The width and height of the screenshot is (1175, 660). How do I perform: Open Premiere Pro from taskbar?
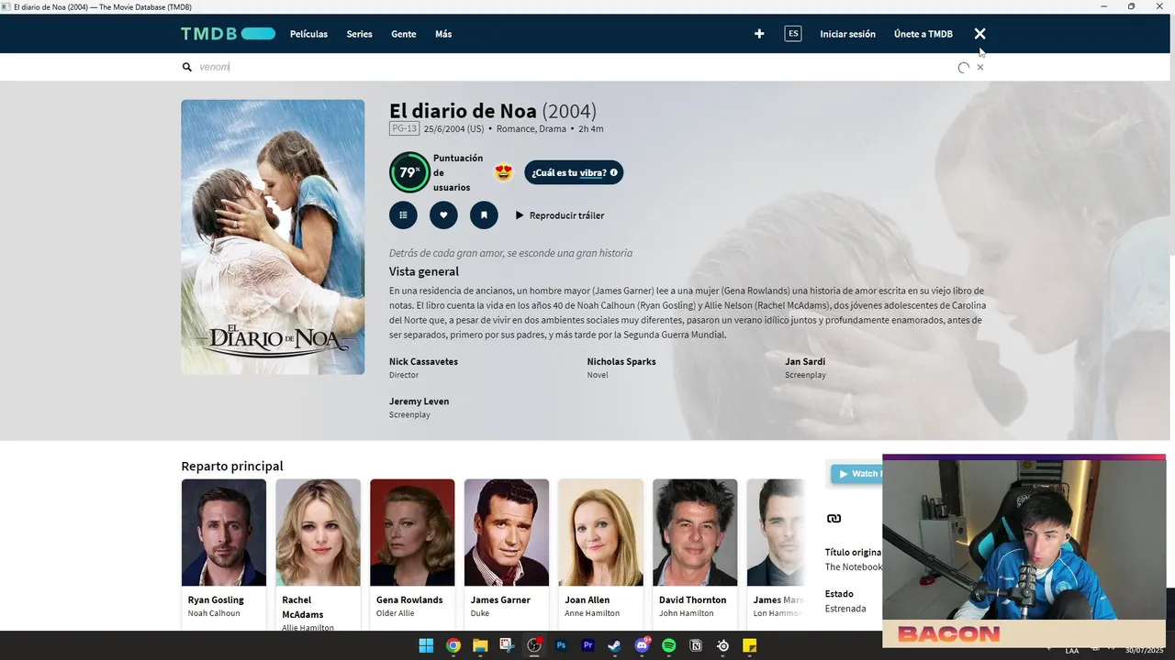coord(588,645)
